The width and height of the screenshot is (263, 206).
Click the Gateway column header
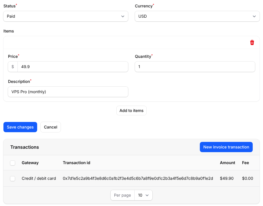[30, 163]
